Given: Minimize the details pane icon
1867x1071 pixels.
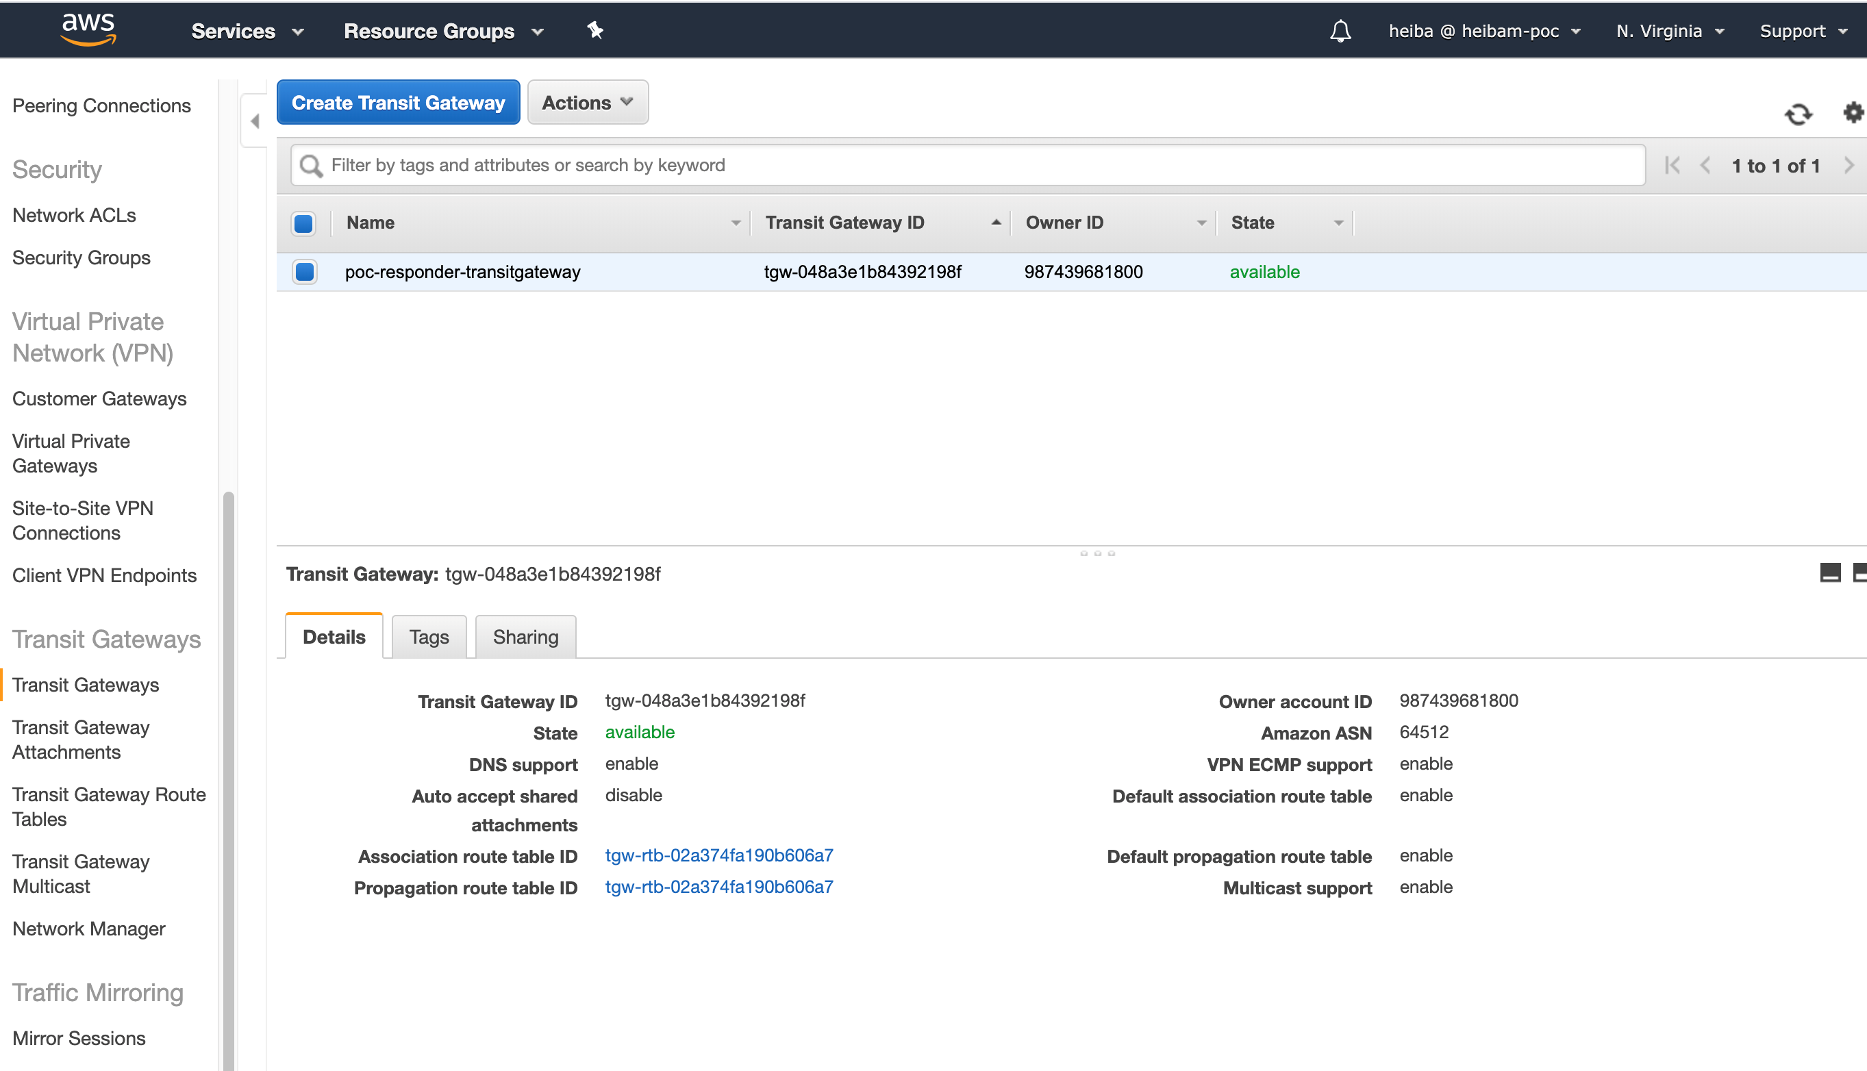Looking at the screenshot, I should [x=1829, y=572].
